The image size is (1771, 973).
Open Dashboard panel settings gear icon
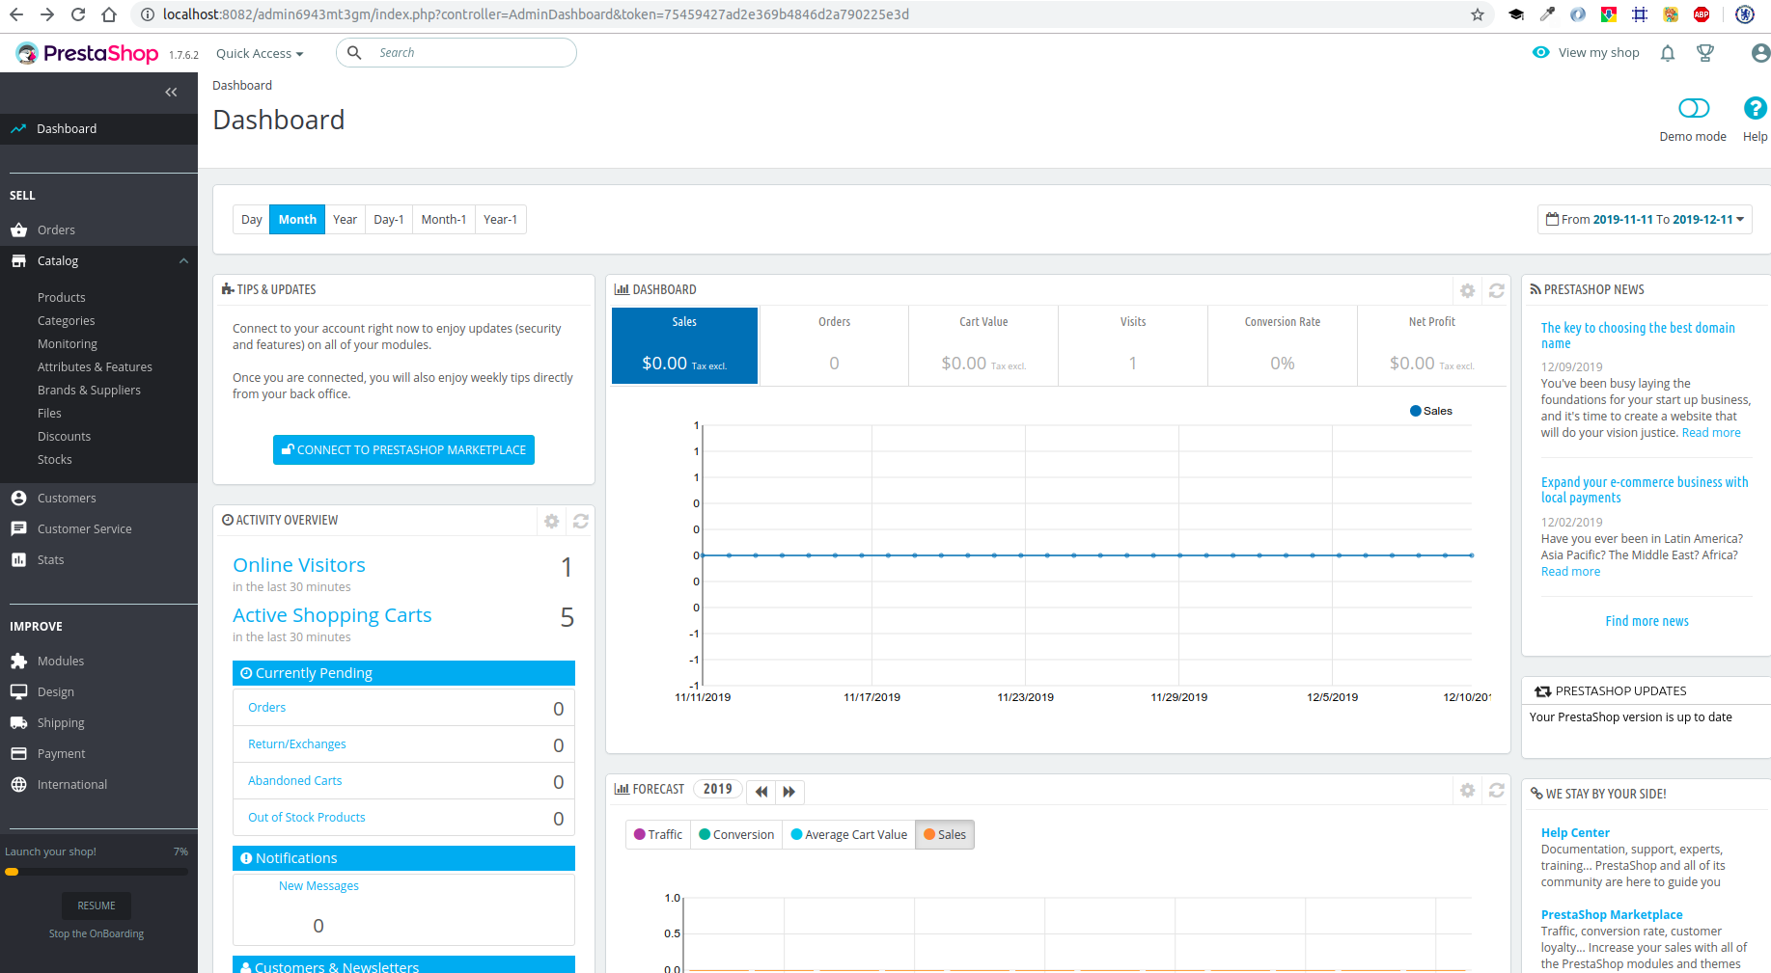[x=1467, y=290]
